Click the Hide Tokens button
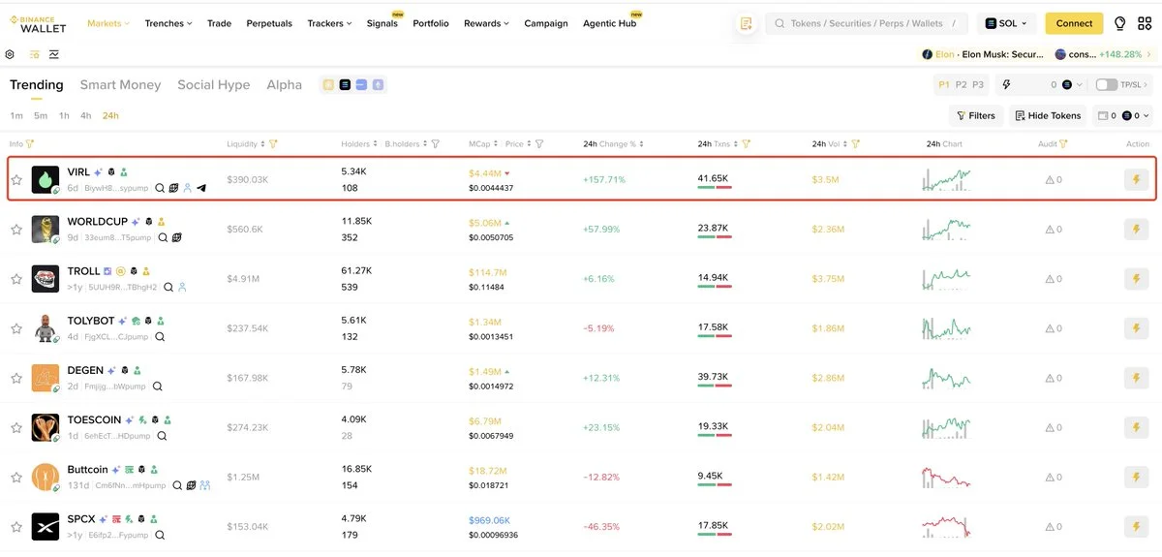 coord(1047,115)
